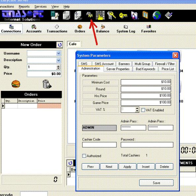Click the refresh icon beside New Order
Screen dimensions: 196x196
point(60,45)
